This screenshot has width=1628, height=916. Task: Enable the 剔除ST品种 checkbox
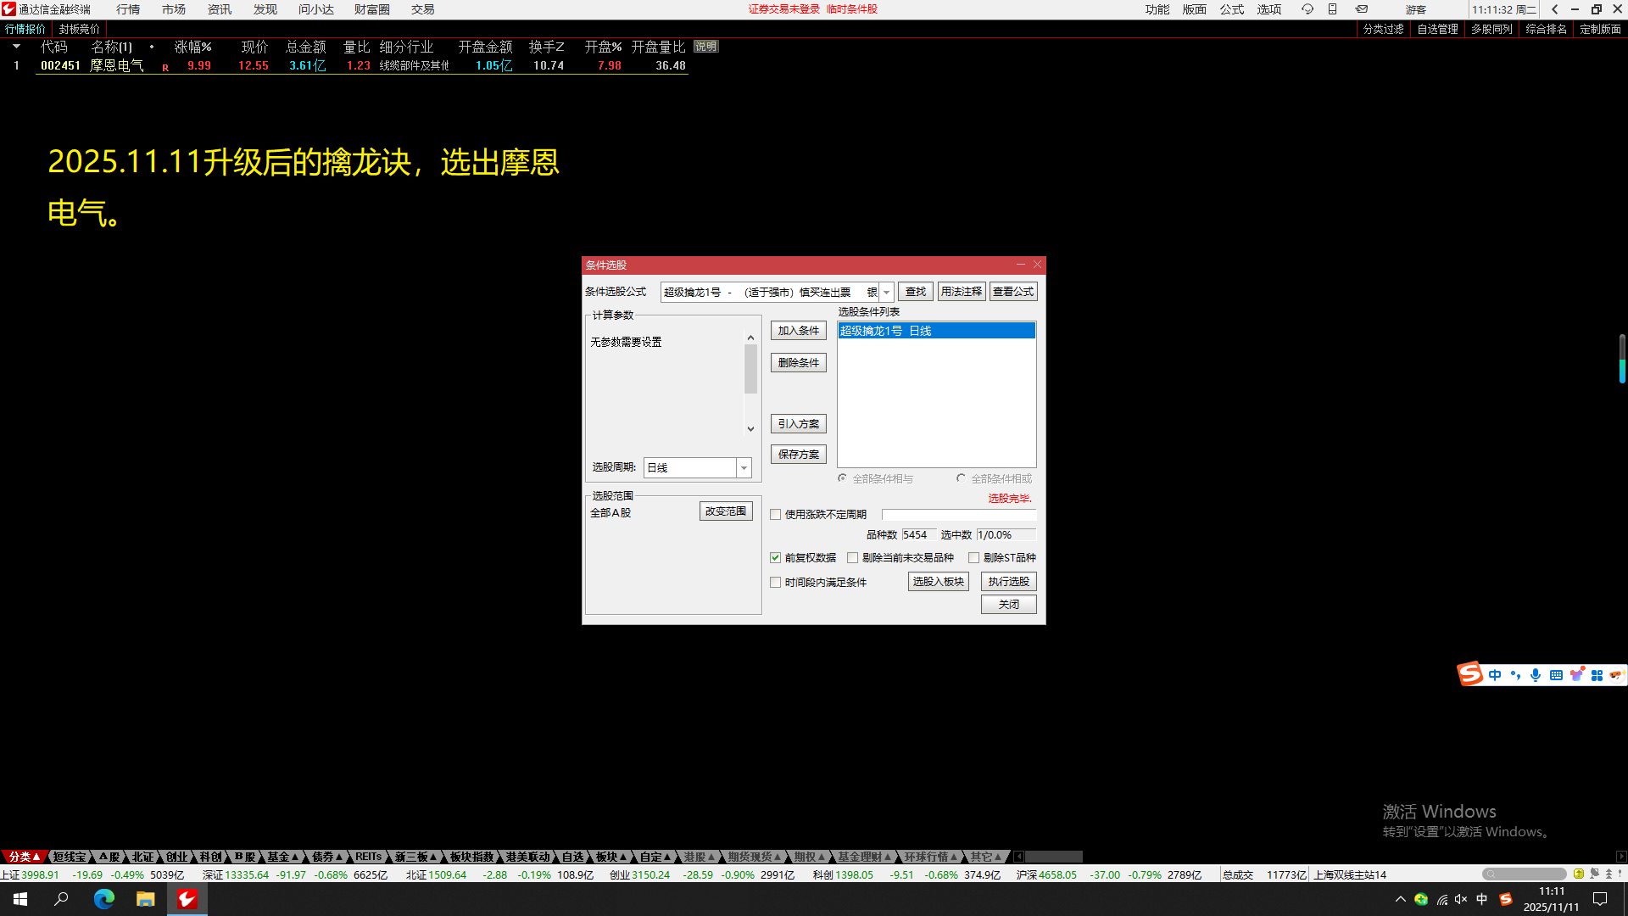(x=973, y=558)
